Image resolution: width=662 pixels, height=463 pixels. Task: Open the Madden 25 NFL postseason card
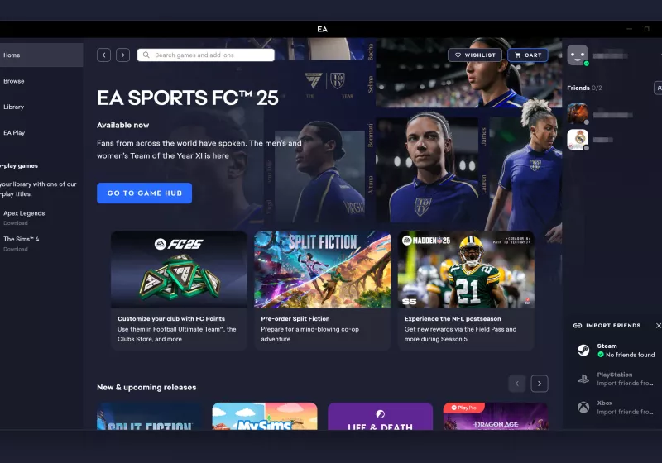(x=466, y=290)
